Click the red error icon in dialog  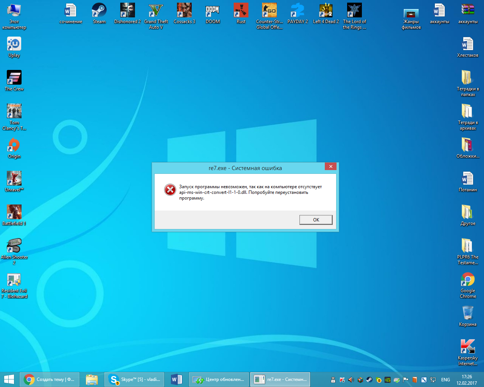coord(170,190)
